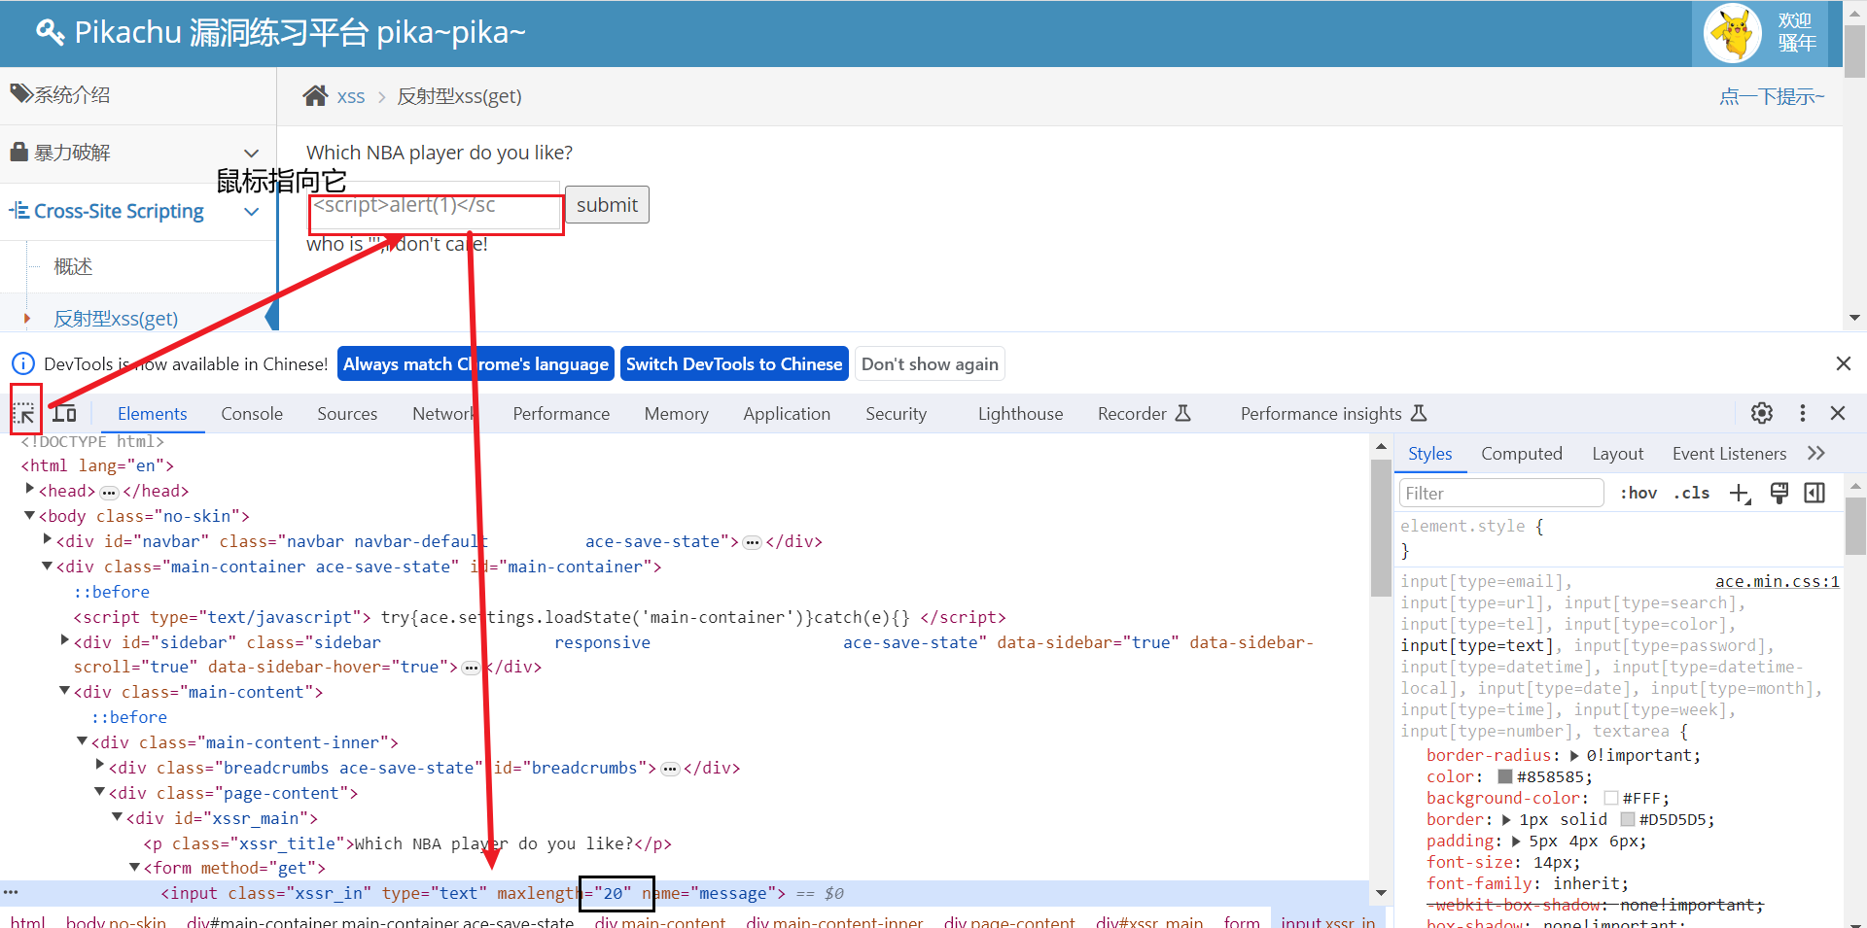
Task: Collapse the Cross-Site Scripting sidebar menu
Action: pos(138,211)
